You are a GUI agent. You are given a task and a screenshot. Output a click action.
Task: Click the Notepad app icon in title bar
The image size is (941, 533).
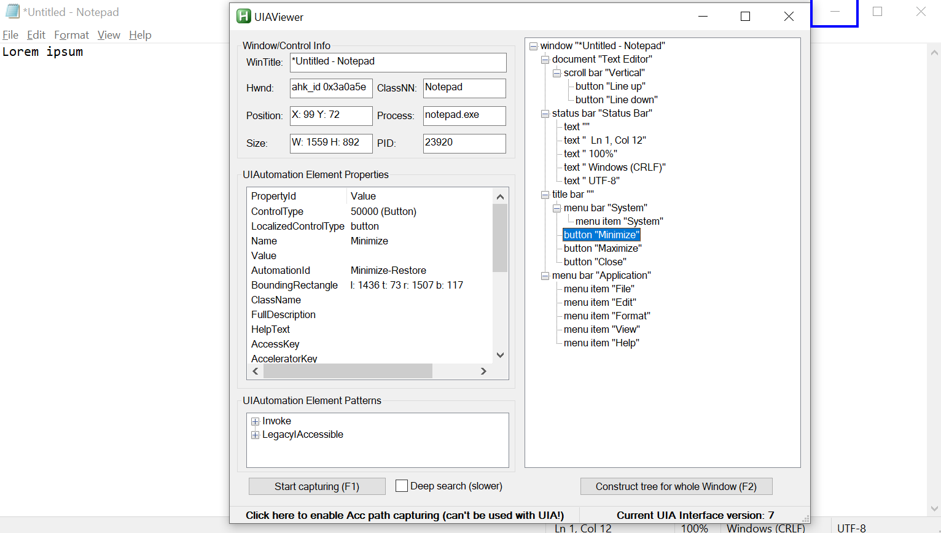(x=12, y=12)
